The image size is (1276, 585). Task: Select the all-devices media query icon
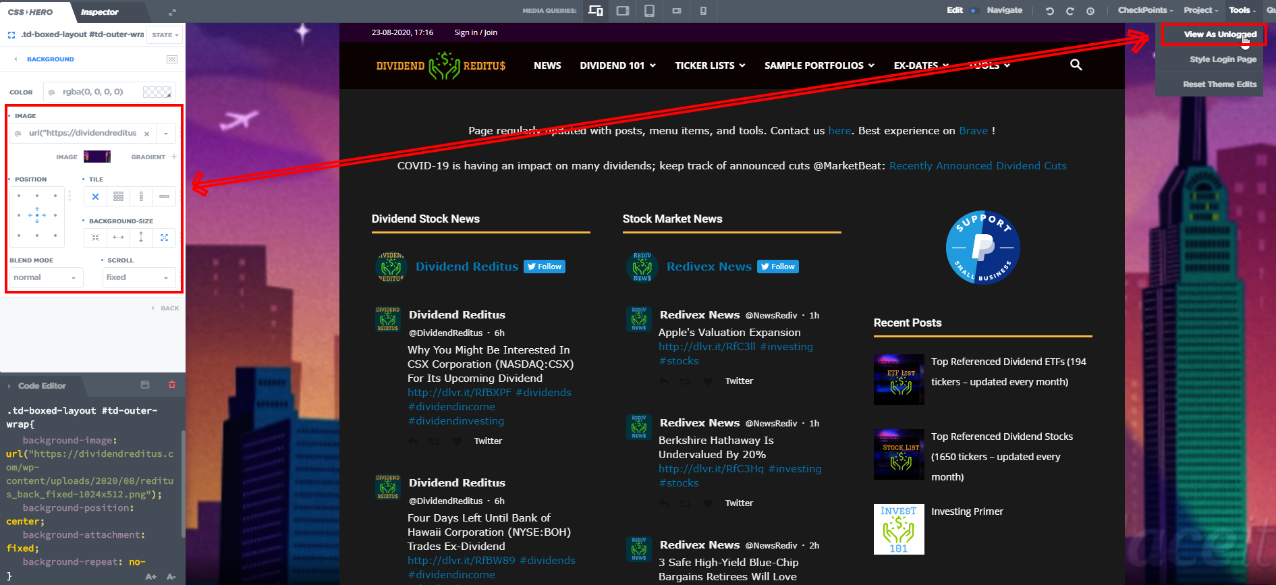coord(595,11)
